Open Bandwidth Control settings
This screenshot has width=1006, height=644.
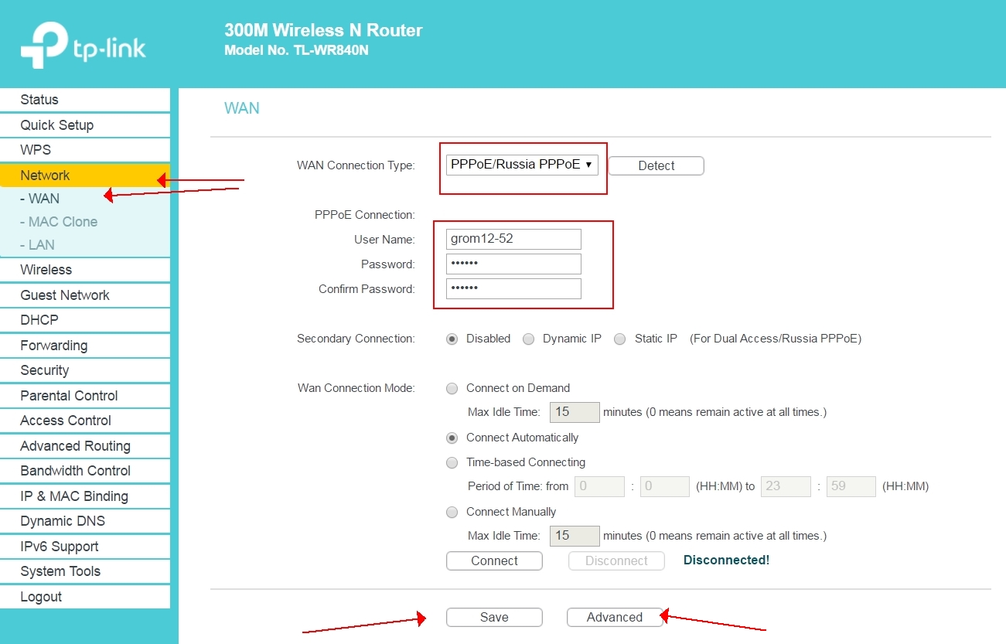[84, 471]
